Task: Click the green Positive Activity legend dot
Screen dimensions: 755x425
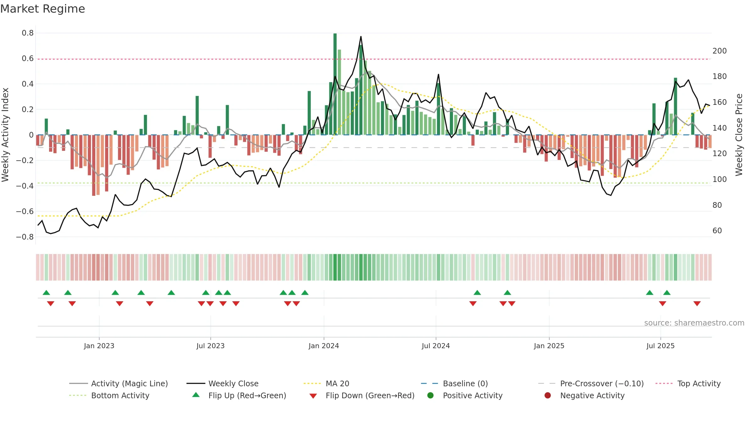Action: tap(430, 395)
